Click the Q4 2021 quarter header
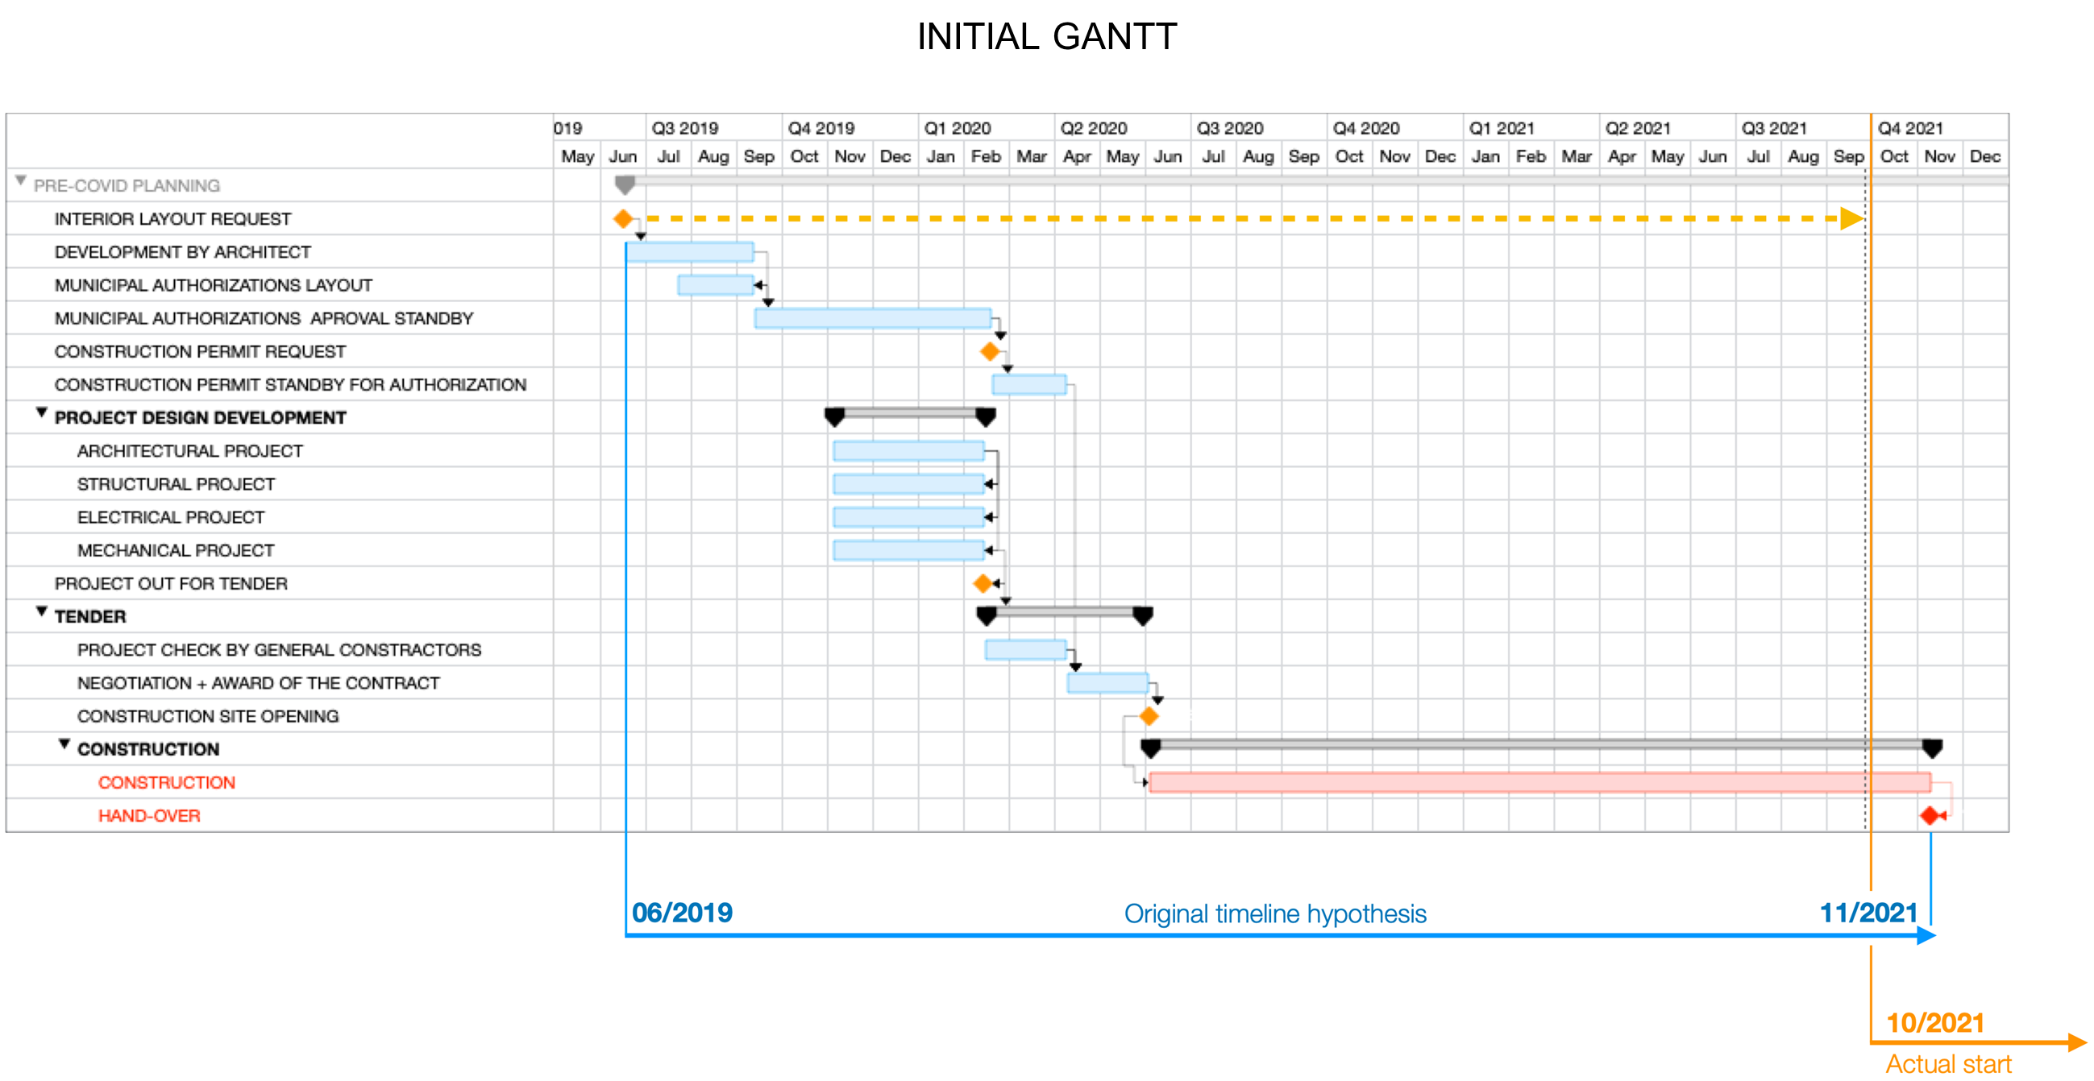 coord(1909,128)
